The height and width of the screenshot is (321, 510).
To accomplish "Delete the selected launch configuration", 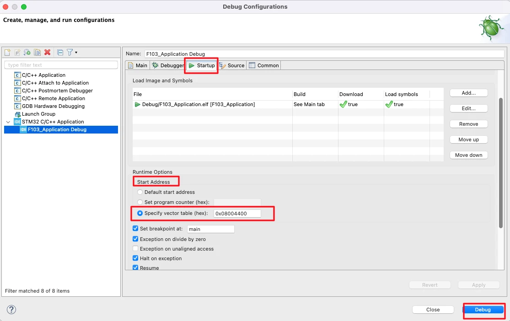I will coord(47,52).
